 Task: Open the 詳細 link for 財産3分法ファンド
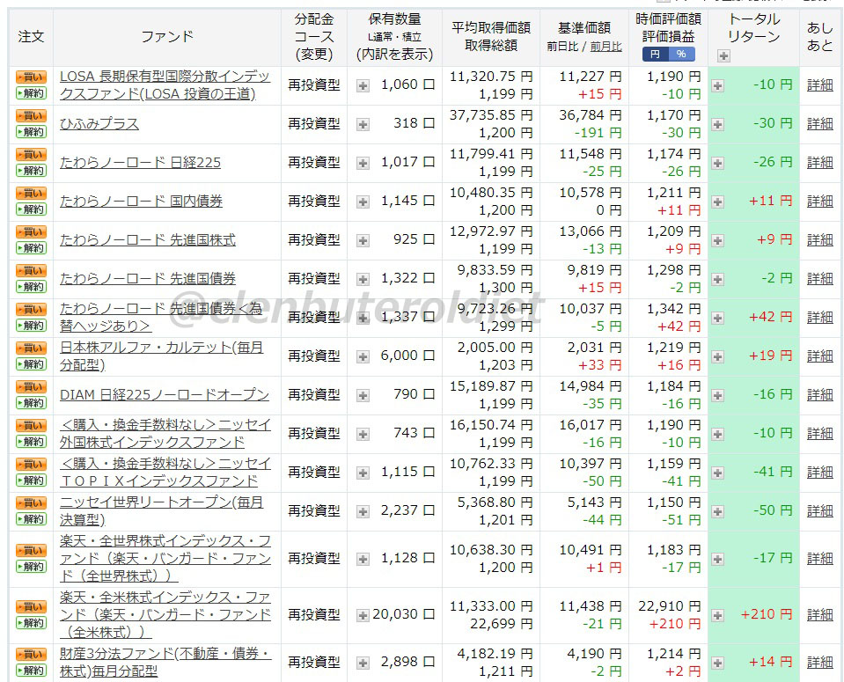818,662
